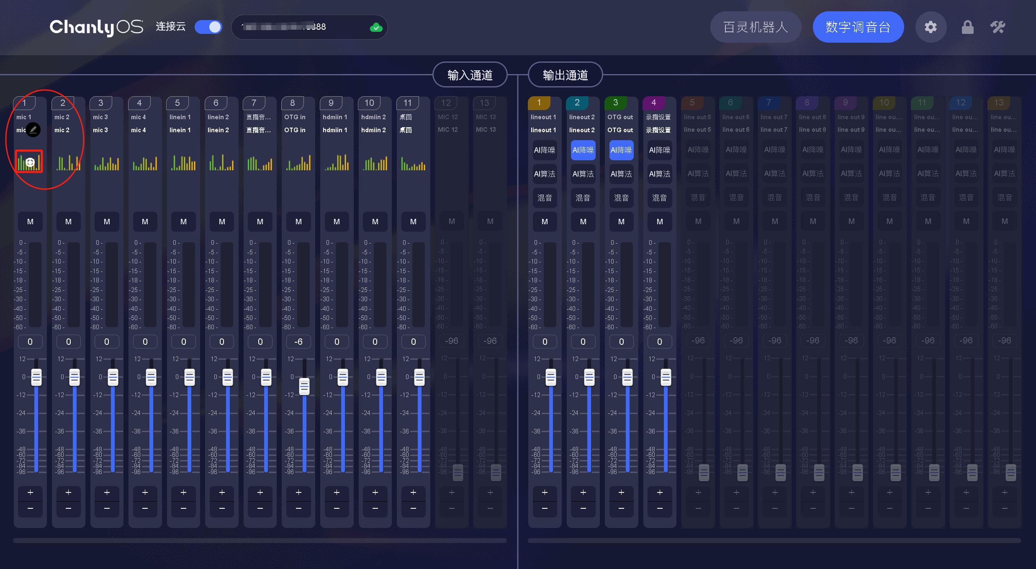1036x569 pixels.
Task: Click the 输出通道 section button
Action: click(x=565, y=75)
